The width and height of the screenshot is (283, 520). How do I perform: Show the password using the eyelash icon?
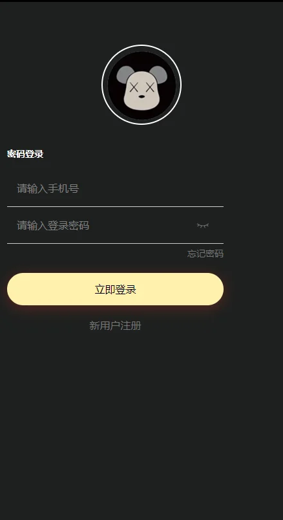[x=203, y=226]
